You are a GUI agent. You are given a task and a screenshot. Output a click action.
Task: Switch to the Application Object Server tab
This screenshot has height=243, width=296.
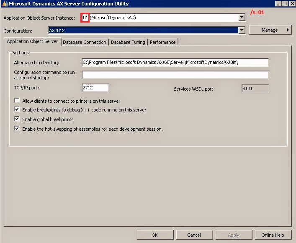(32, 41)
